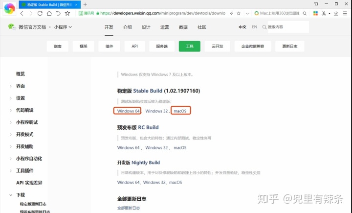352x213 pixels.
Task: Click the docs search input field
Action: pos(288,27)
